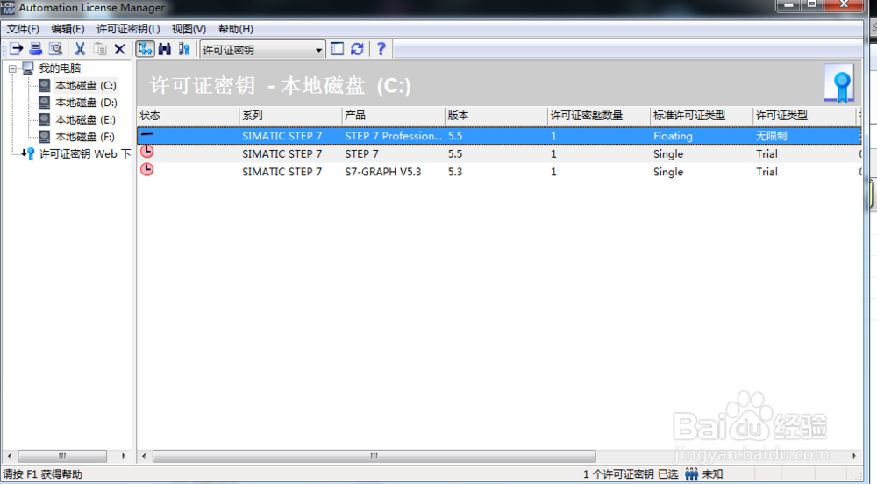This screenshot has height=484, width=877.
Task: Click the scissors cut icon
Action: click(x=80, y=49)
